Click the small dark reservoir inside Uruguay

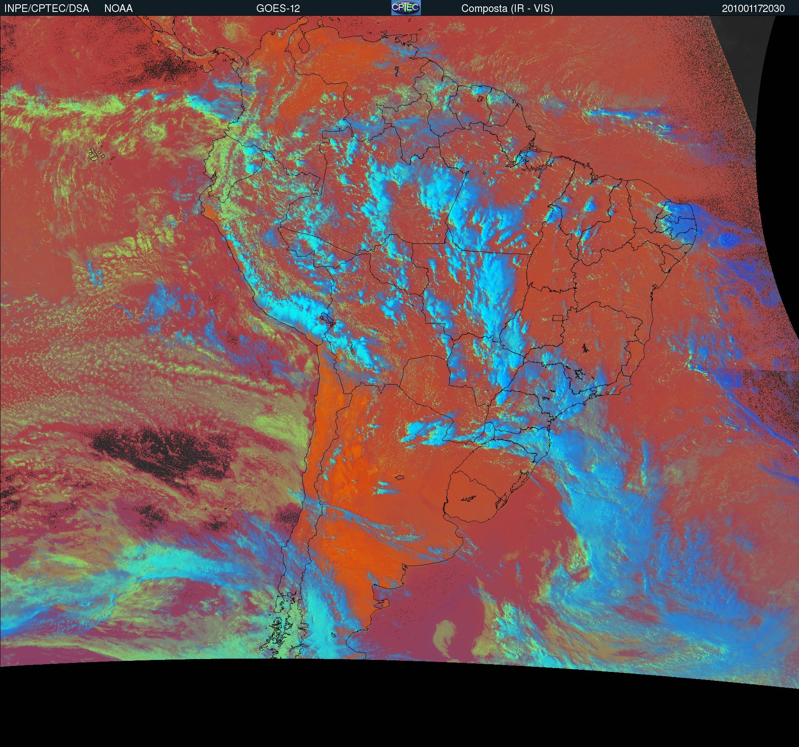(x=468, y=498)
